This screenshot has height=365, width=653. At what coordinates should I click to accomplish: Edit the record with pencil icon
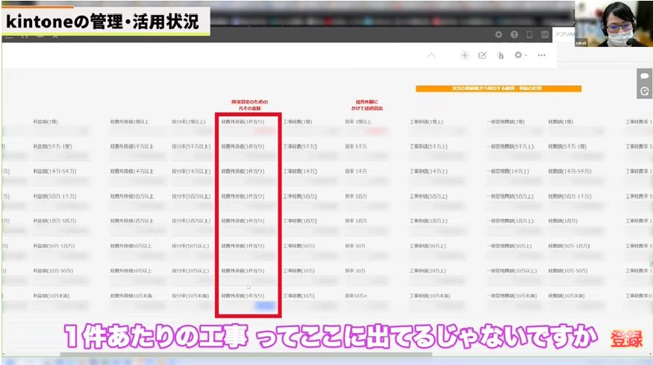click(x=482, y=55)
